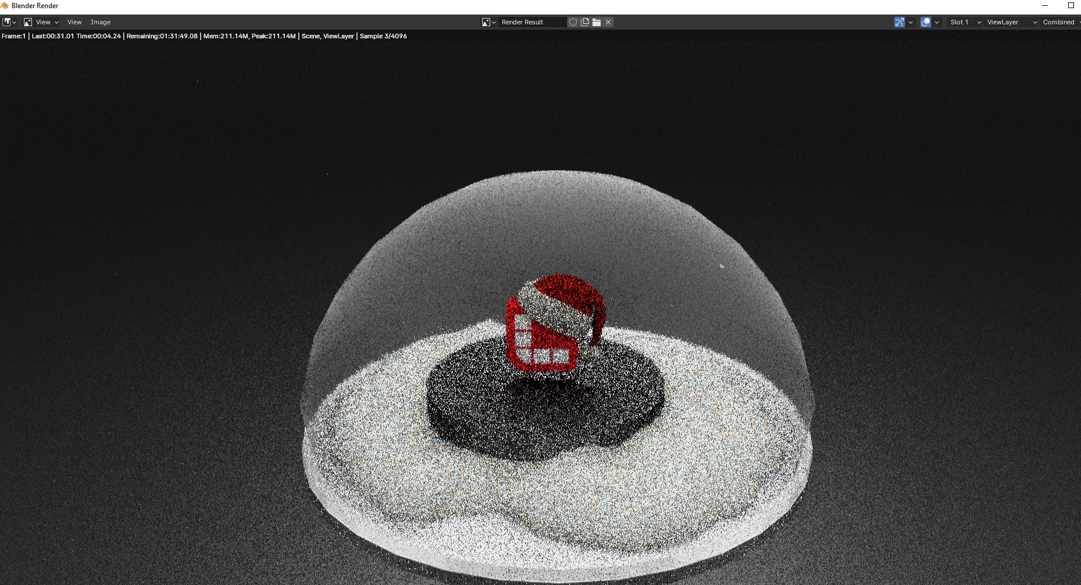Expand the overlays options arrow

coord(937,22)
